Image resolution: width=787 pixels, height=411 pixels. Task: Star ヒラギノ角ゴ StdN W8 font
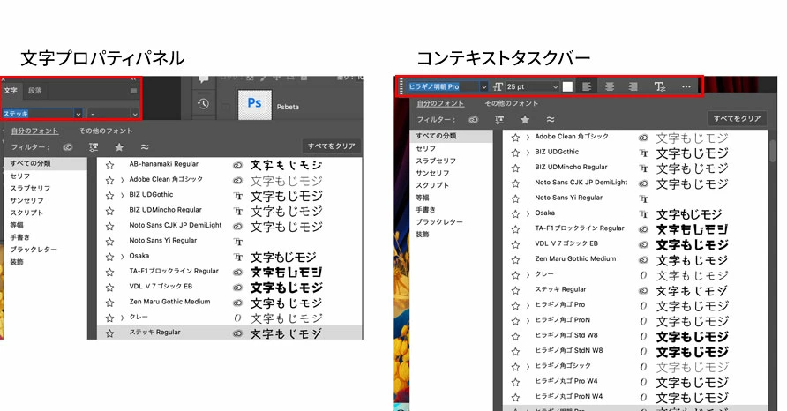point(515,352)
